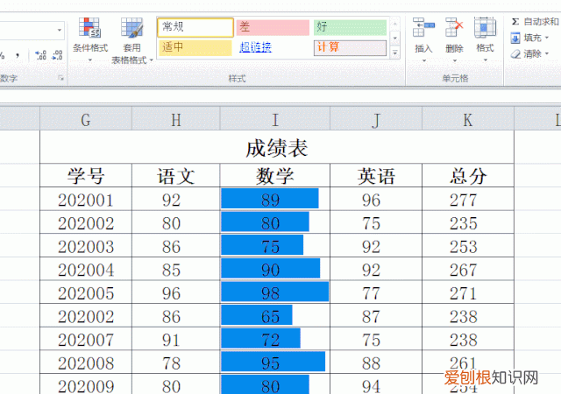Select the 总分 cell showing 277
This screenshot has height=394, width=561.
(468, 199)
